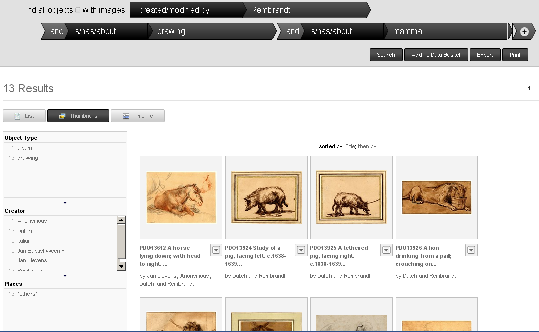Open 'PDO13924 Study of a pig' title
The image size is (539, 332).
point(255,256)
